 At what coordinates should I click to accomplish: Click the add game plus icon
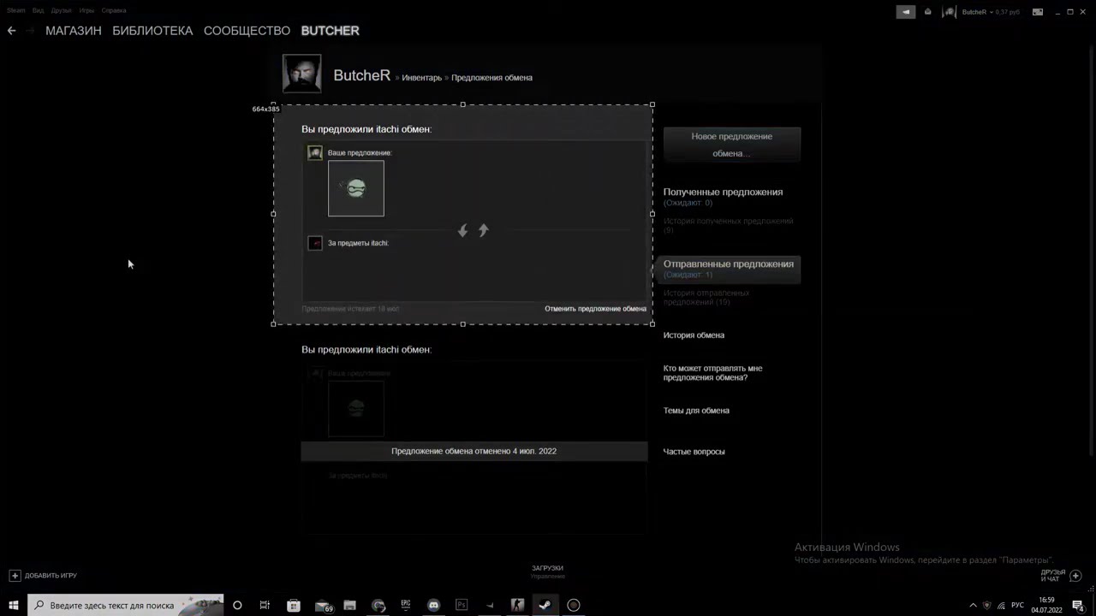click(x=15, y=576)
